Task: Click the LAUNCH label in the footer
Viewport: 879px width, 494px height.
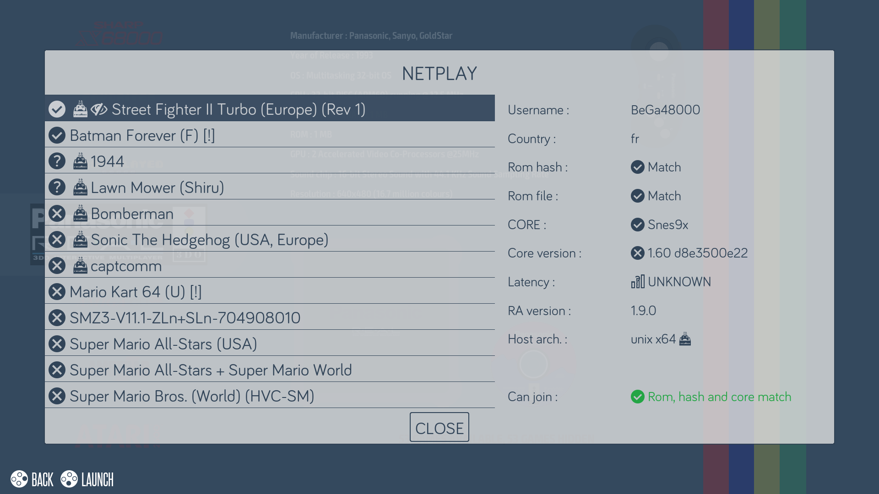Action: 98,480
